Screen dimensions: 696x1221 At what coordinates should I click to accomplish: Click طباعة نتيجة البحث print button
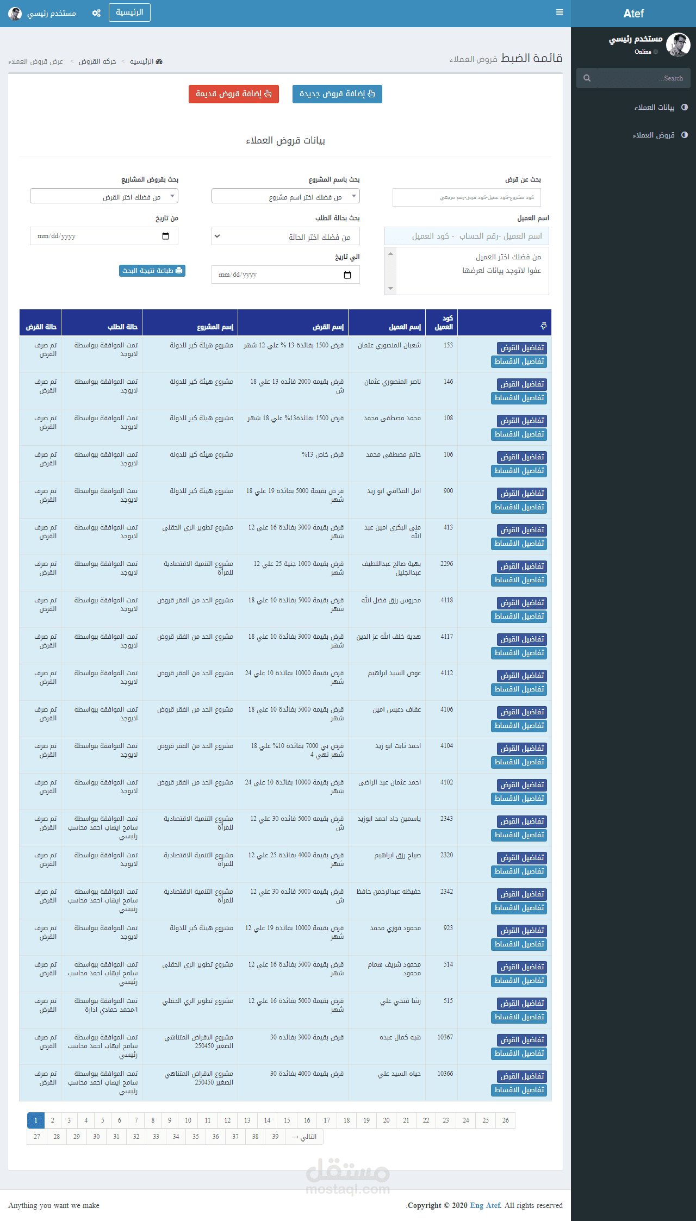[x=152, y=271]
